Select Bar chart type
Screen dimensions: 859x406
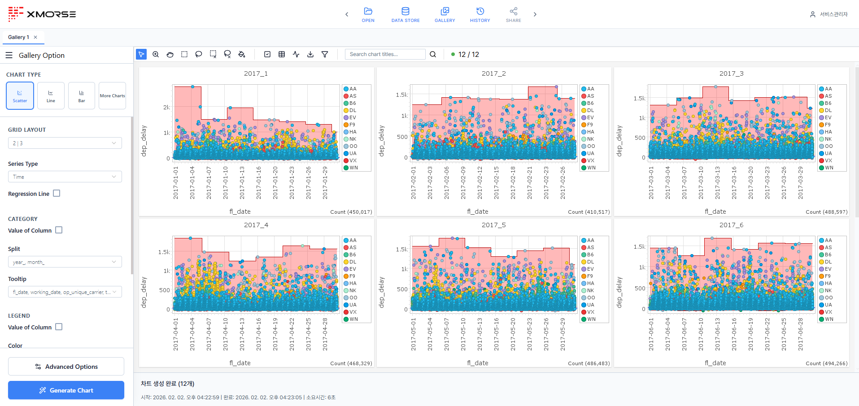coord(82,95)
